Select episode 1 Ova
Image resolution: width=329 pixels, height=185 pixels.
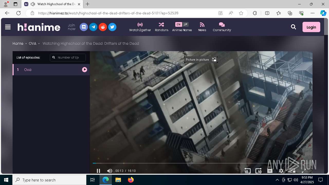pos(51,70)
